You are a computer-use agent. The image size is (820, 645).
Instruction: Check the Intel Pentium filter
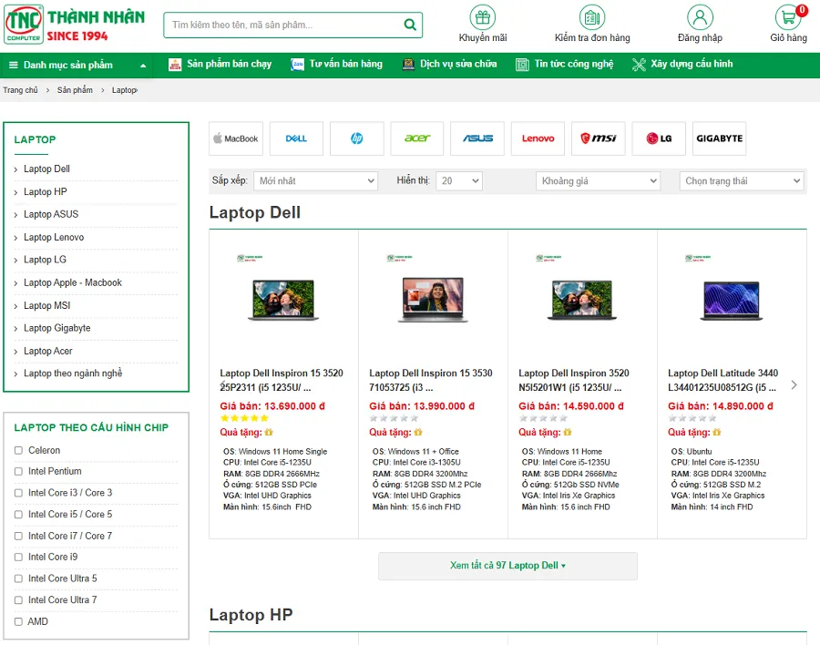pyautogui.click(x=18, y=472)
